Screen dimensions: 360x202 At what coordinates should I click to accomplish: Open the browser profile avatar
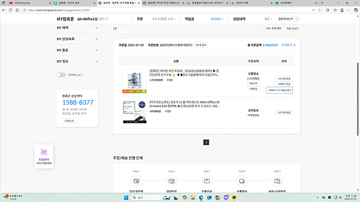coord(342,10)
